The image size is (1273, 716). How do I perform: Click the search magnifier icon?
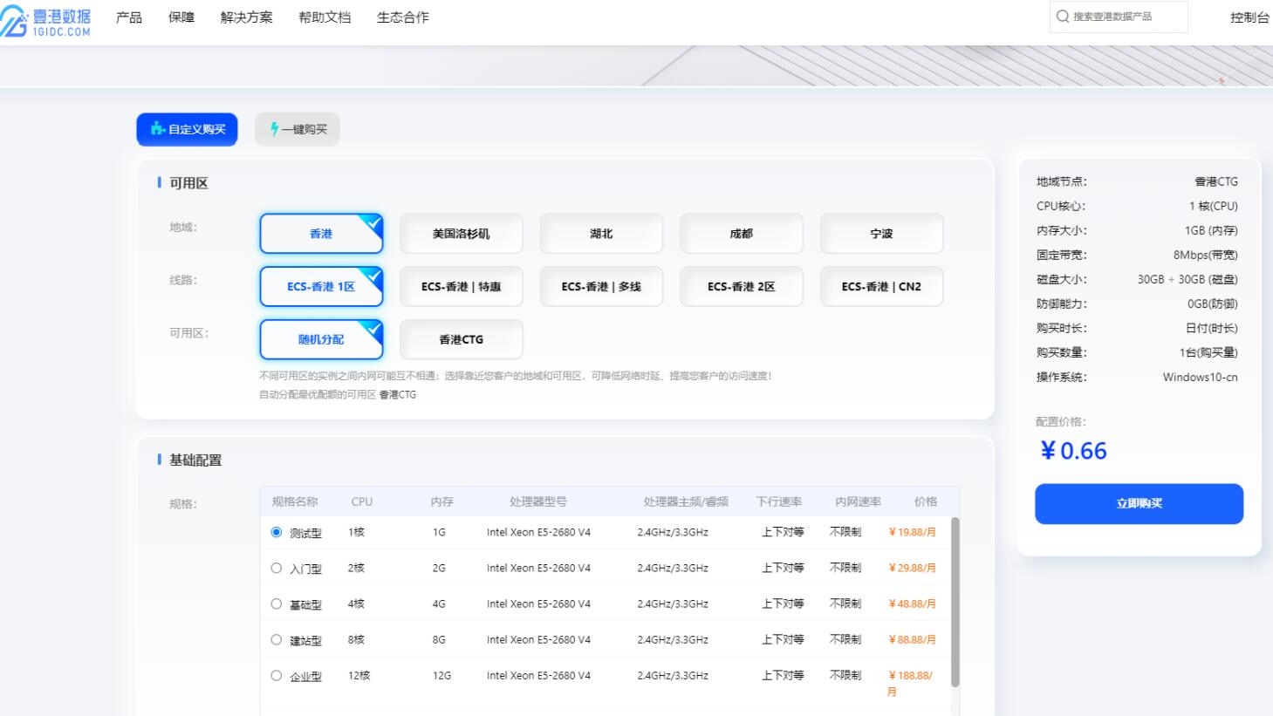[1062, 17]
